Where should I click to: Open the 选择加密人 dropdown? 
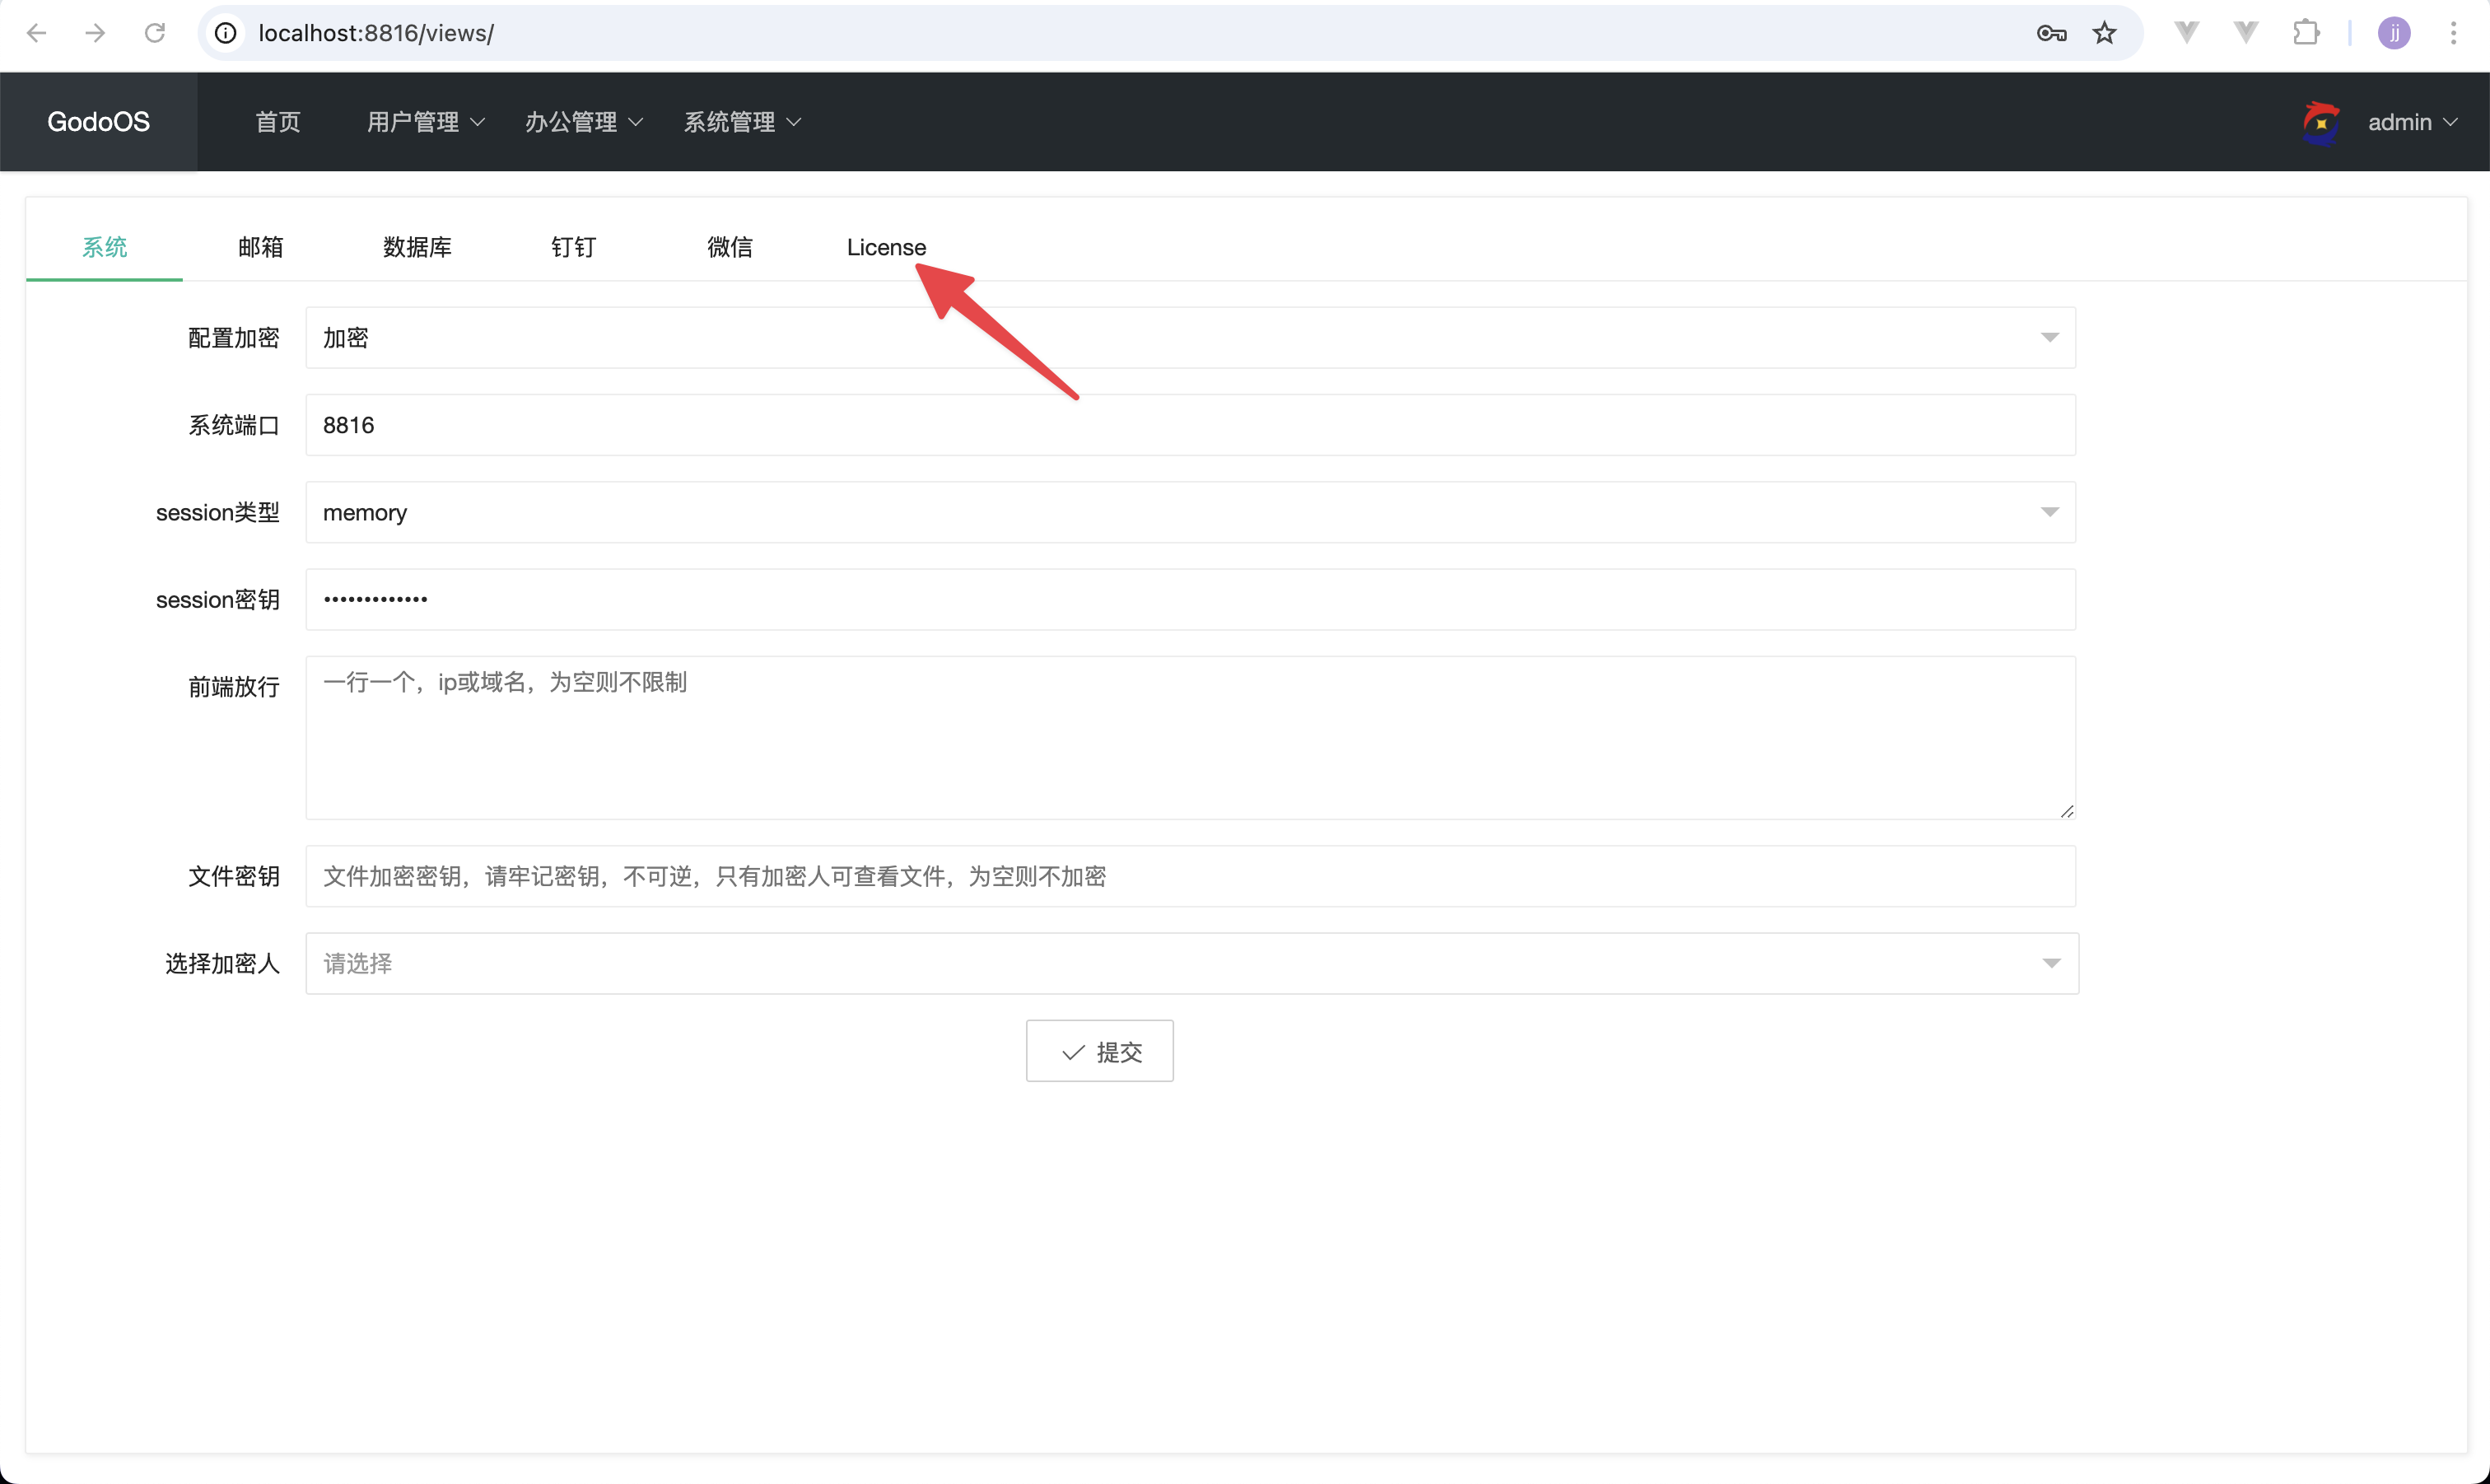(1191, 963)
